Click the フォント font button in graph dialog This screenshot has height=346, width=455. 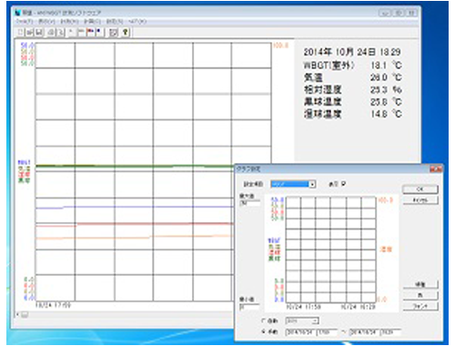[x=420, y=306]
